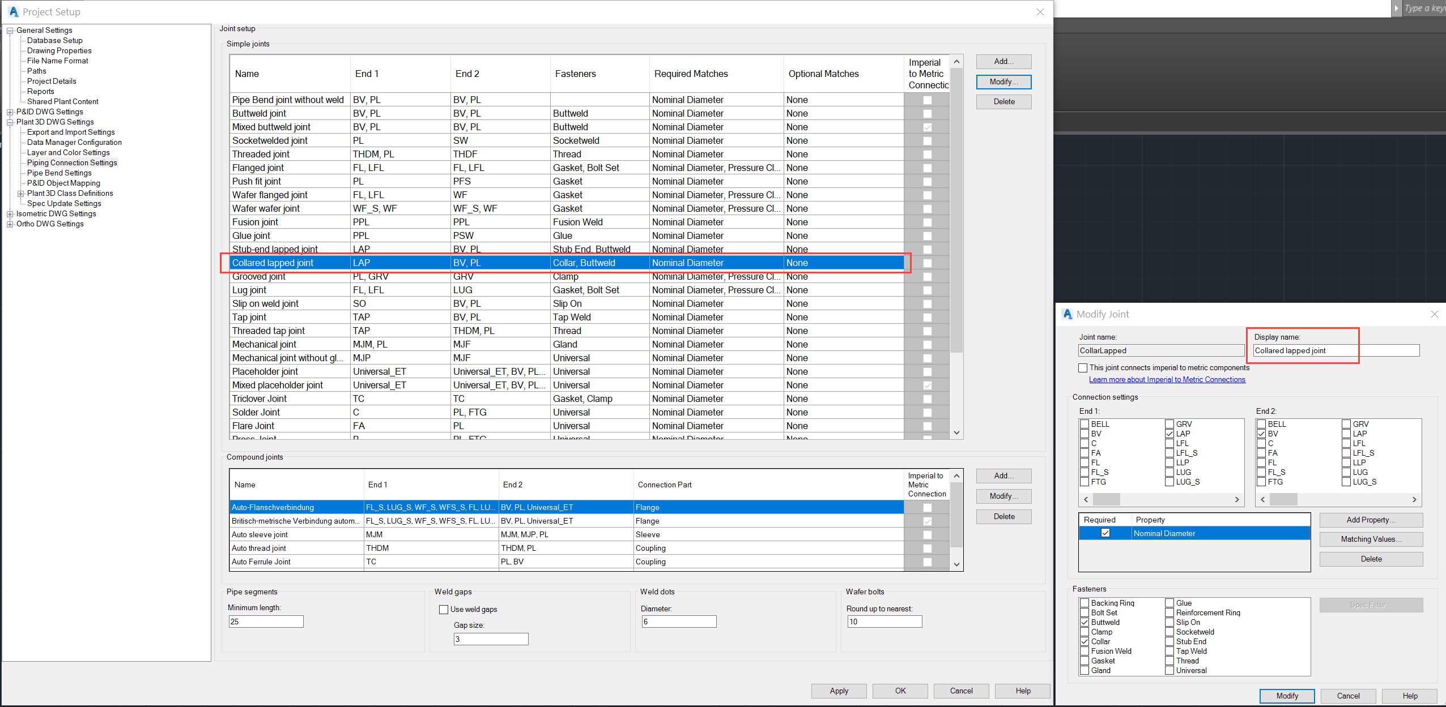The height and width of the screenshot is (707, 1446).
Task: Click Add button for compound joints
Action: (1003, 476)
